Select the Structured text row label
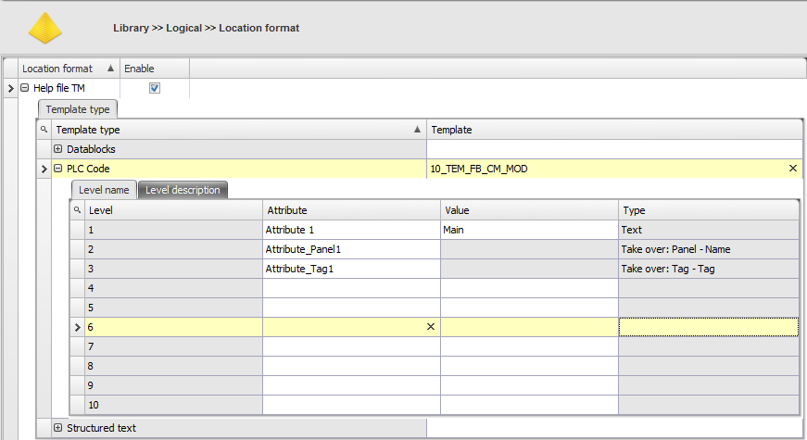Screen dimensions: 807x440 coord(101,428)
